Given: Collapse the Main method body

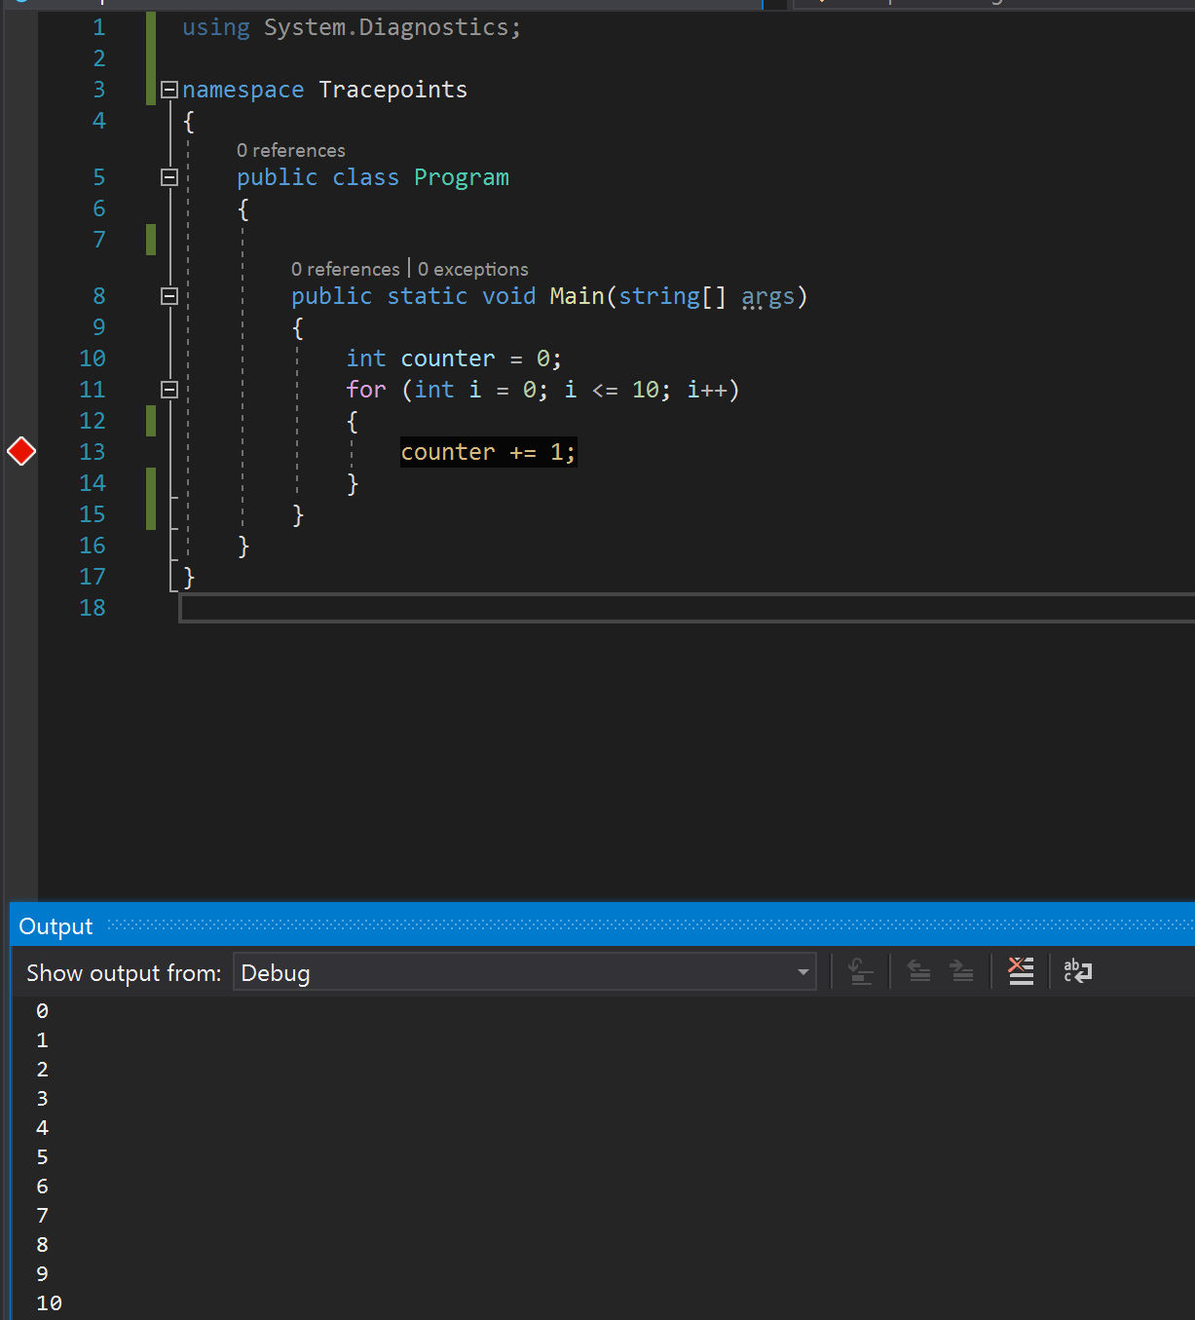Looking at the screenshot, I should (168, 295).
